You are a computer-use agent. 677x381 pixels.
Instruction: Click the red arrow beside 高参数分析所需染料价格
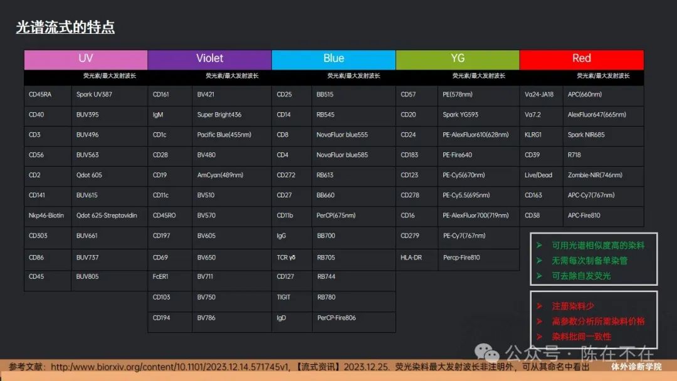point(538,321)
